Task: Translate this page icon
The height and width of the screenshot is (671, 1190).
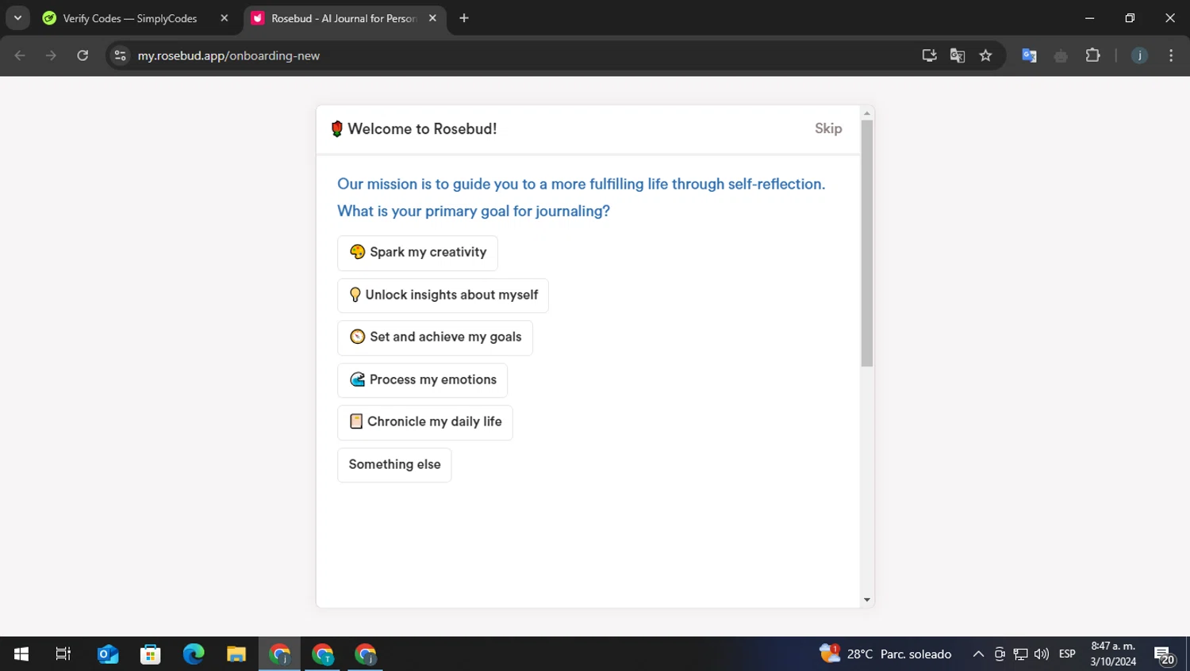Action: pos(958,55)
